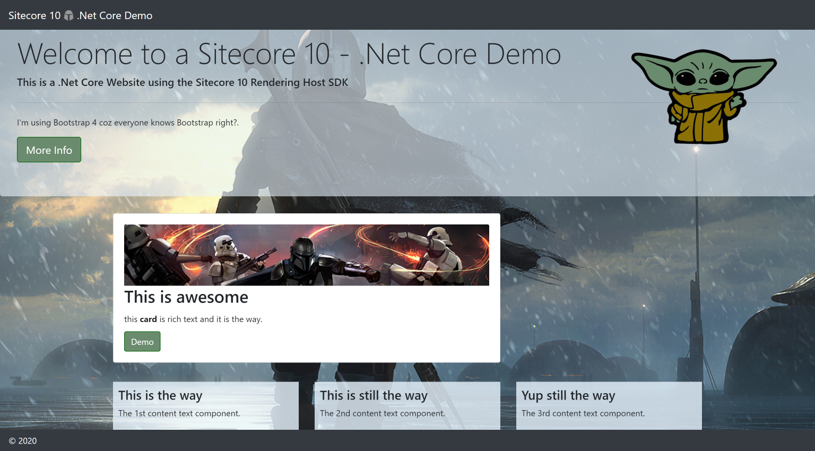Click the Bootstrap 4 description sentence
This screenshot has height=451, width=815.
click(128, 123)
